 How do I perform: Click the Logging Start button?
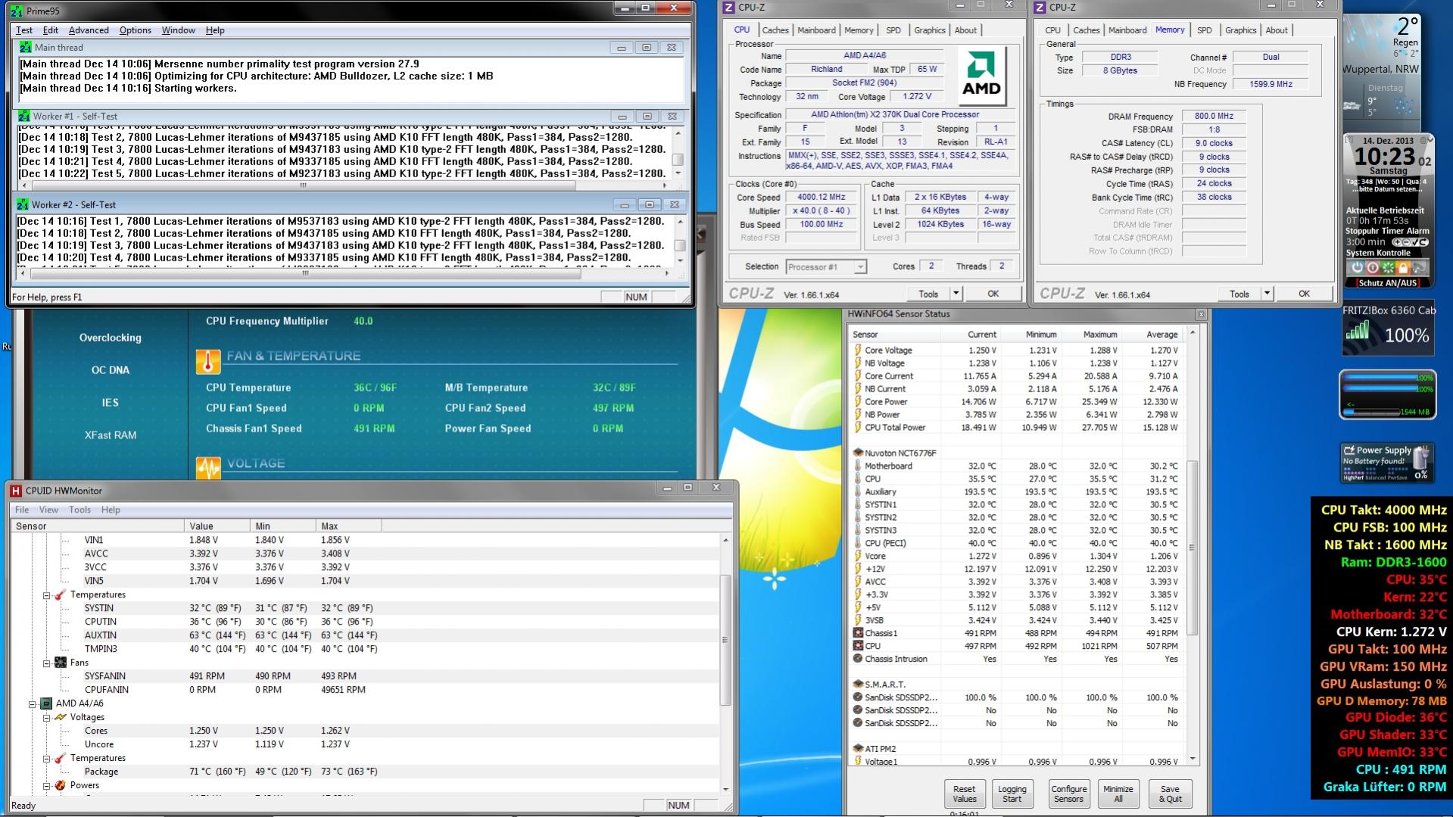tap(1012, 794)
